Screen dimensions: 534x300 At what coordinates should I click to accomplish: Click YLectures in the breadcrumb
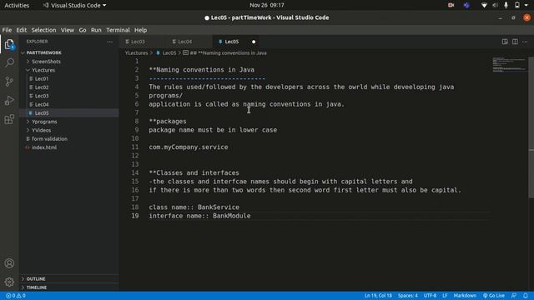coord(136,53)
